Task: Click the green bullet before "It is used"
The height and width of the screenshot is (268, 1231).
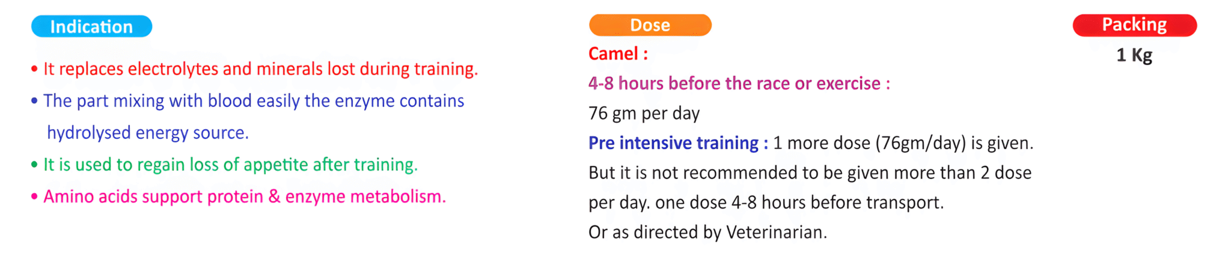Action: click(34, 165)
